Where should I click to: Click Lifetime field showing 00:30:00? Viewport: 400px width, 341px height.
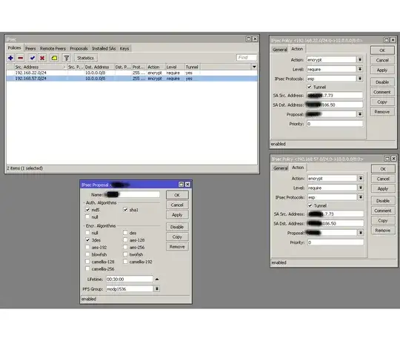(130, 279)
